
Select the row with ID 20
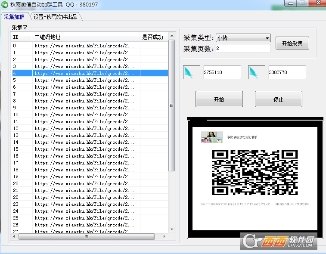90,183
